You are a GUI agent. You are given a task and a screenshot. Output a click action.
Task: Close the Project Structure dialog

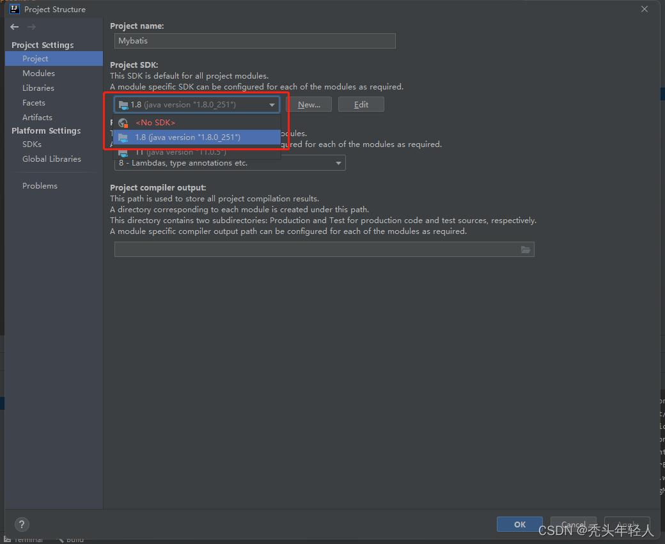click(645, 9)
